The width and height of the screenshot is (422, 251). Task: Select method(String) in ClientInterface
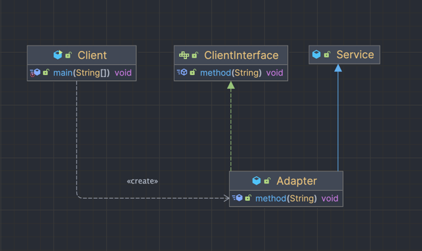click(x=230, y=73)
